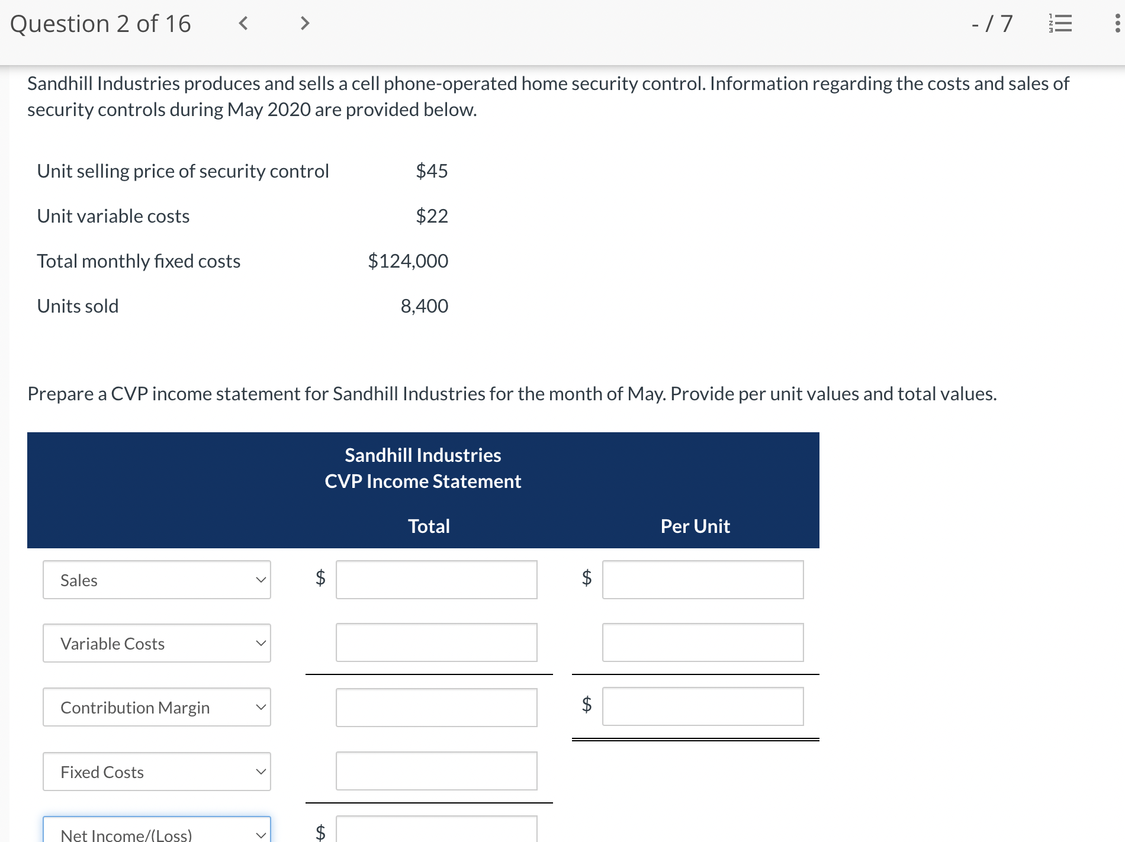Click the Sales Total input field

436,580
